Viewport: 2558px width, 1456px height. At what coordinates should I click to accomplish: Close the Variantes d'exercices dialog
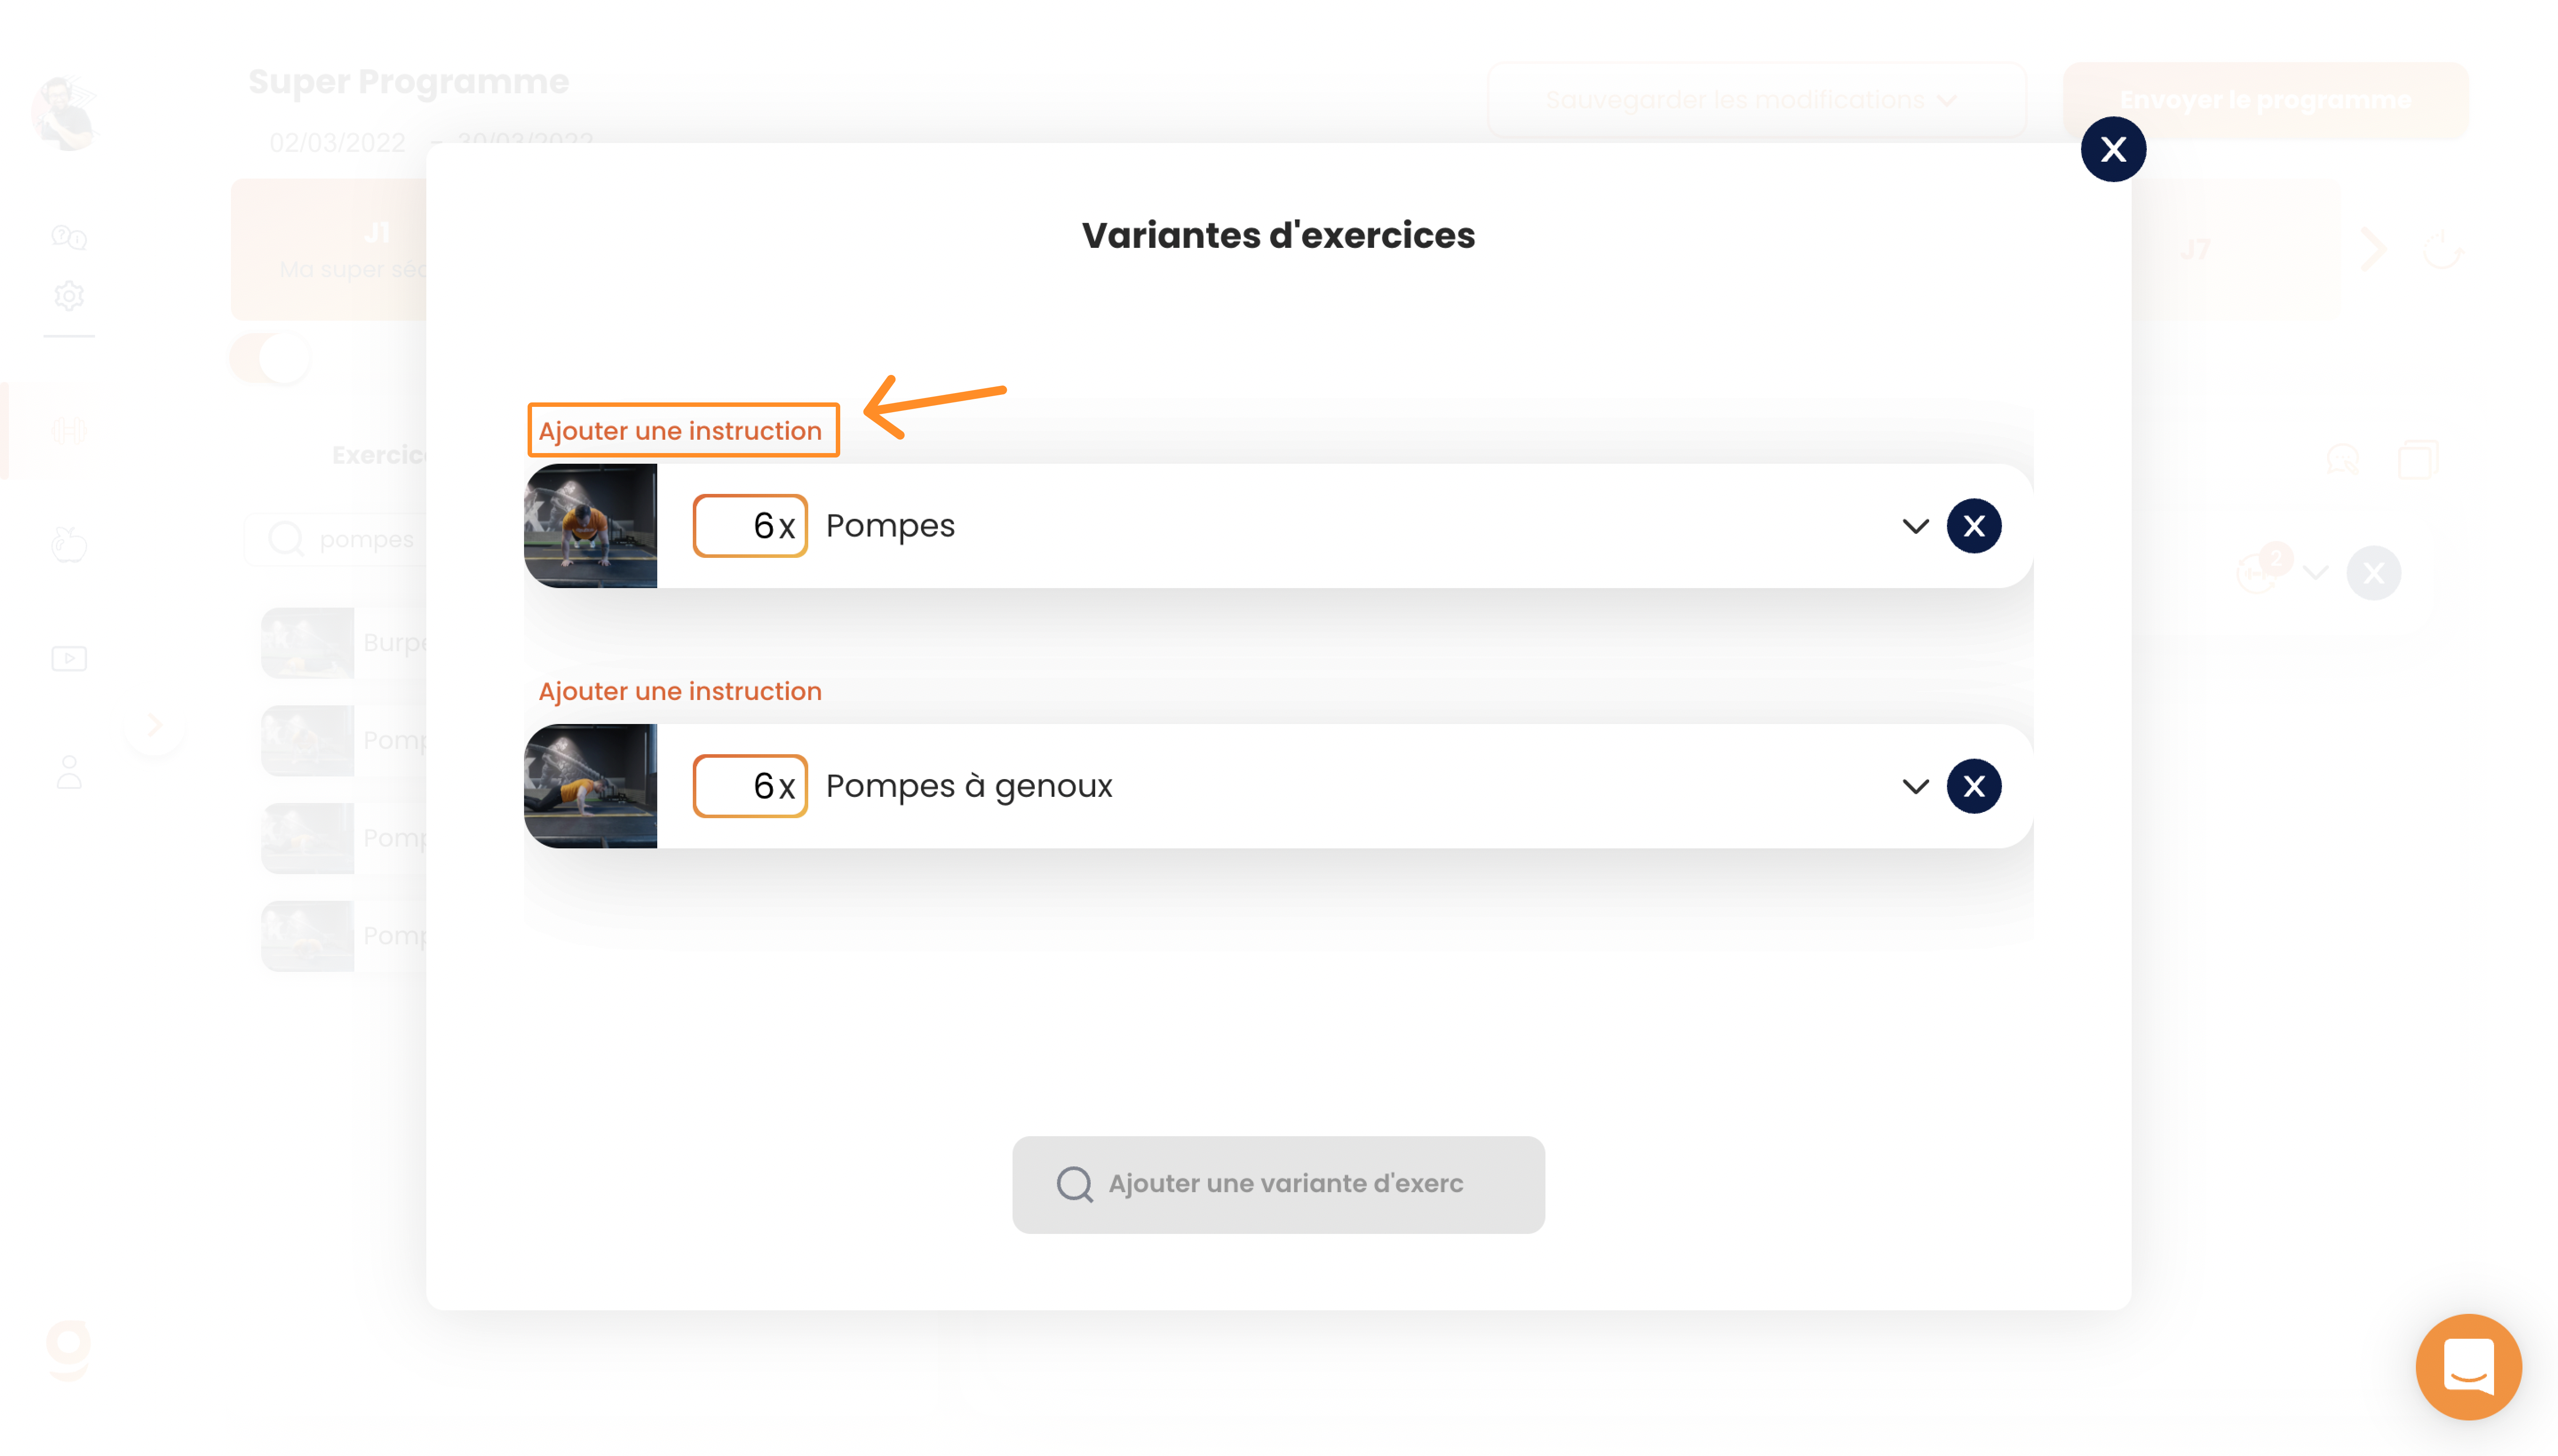(2112, 149)
